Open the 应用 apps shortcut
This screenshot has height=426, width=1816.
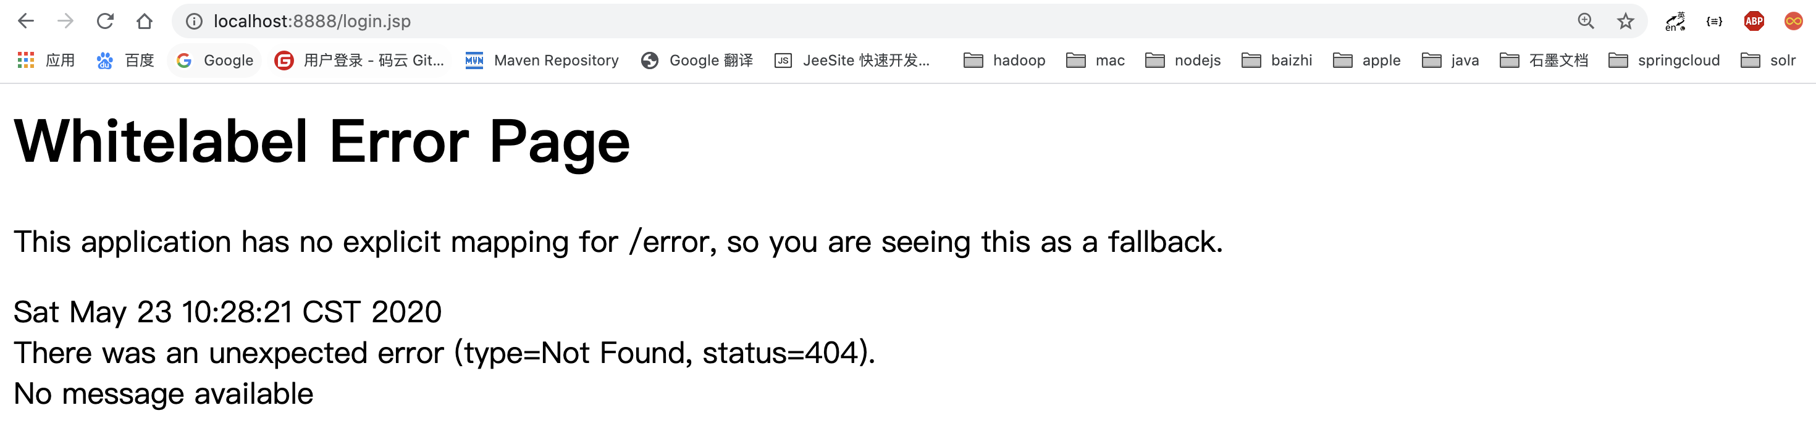click(x=46, y=61)
